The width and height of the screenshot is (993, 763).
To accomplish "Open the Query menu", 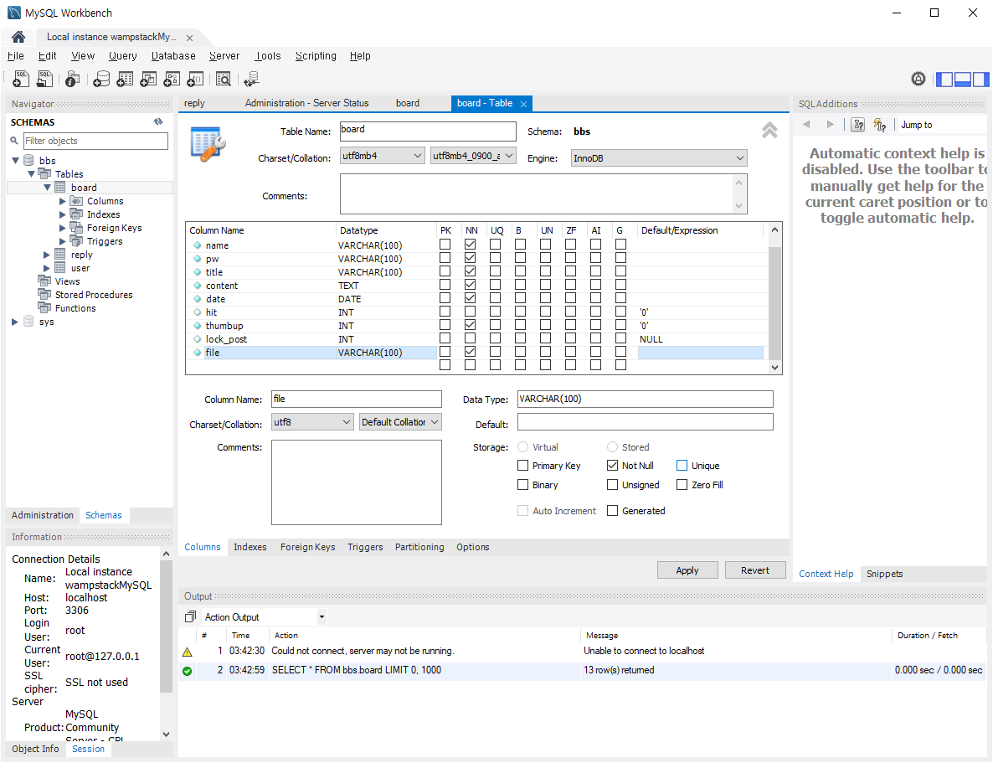I will point(123,56).
